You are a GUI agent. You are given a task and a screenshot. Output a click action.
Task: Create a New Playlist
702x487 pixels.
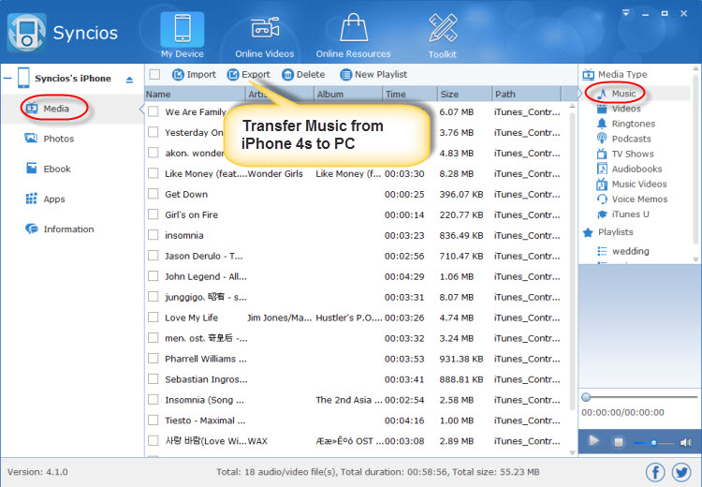pos(373,74)
